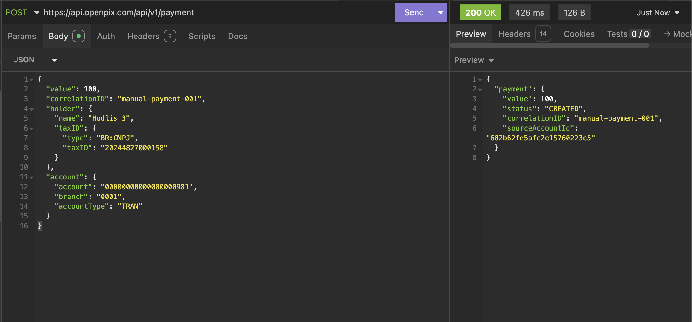Open the Scripts tab

pyautogui.click(x=202, y=36)
